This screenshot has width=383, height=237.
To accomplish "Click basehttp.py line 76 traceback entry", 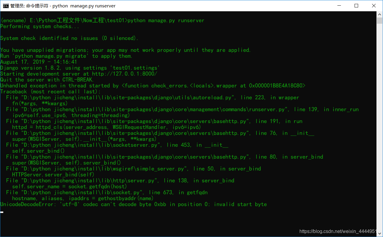I will point(160,133).
